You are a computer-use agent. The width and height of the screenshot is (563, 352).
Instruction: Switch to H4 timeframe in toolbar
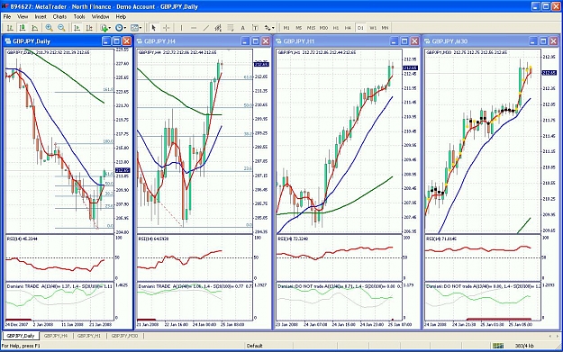tap(348, 28)
